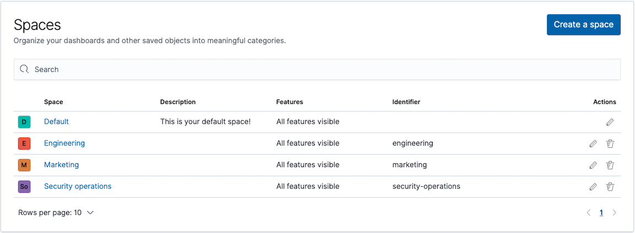Screen dimensions: 635x233
Task: Open the Security operations link
Action: (x=78, y=186)
